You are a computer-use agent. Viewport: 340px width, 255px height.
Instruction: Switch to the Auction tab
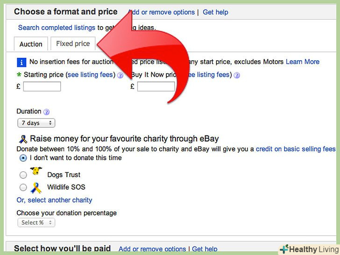click(31, 44)
